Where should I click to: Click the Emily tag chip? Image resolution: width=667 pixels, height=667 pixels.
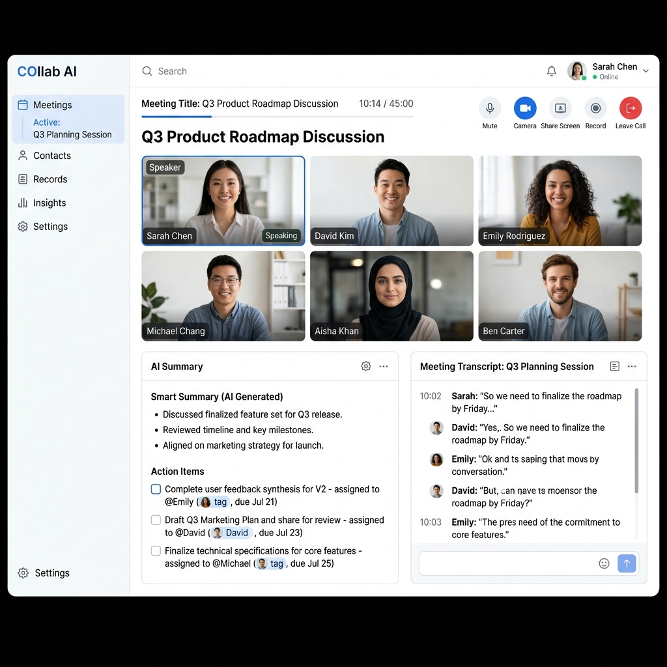point(214,502)
